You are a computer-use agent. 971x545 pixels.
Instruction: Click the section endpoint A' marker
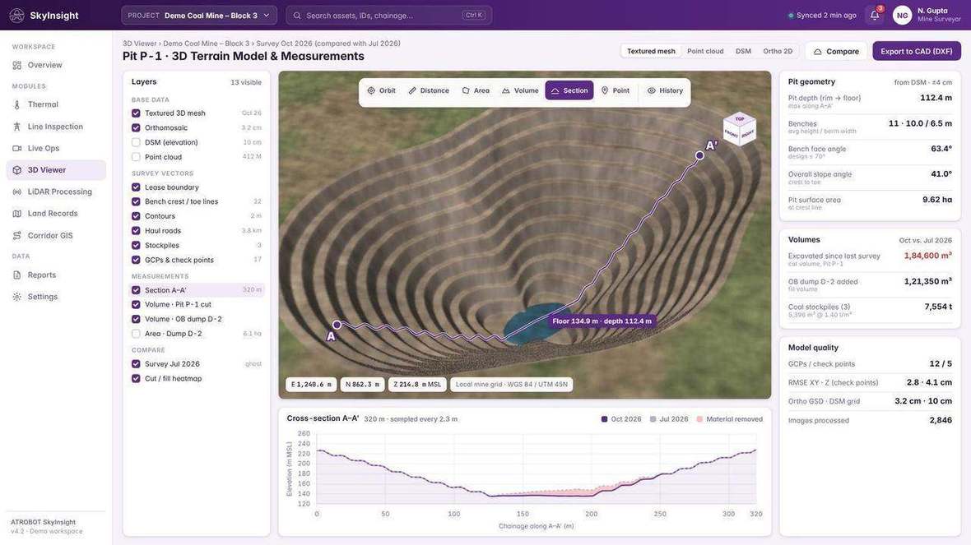pyautogui.click(x=699, y=155)
